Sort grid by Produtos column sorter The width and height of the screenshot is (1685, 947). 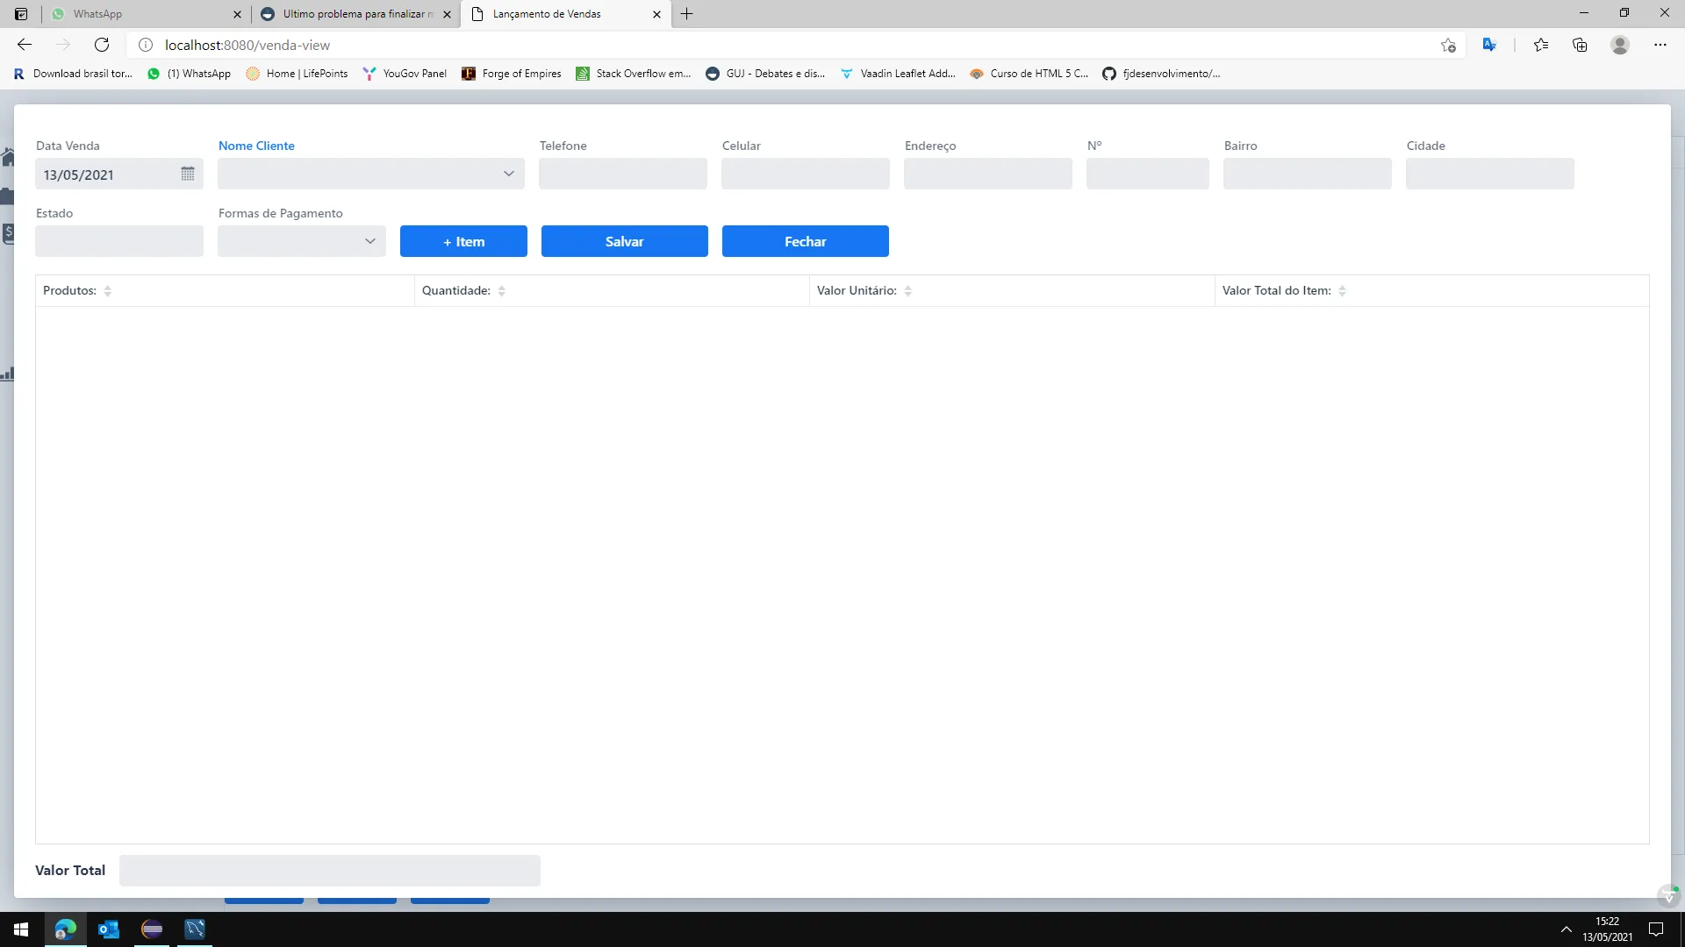(107, 291)
